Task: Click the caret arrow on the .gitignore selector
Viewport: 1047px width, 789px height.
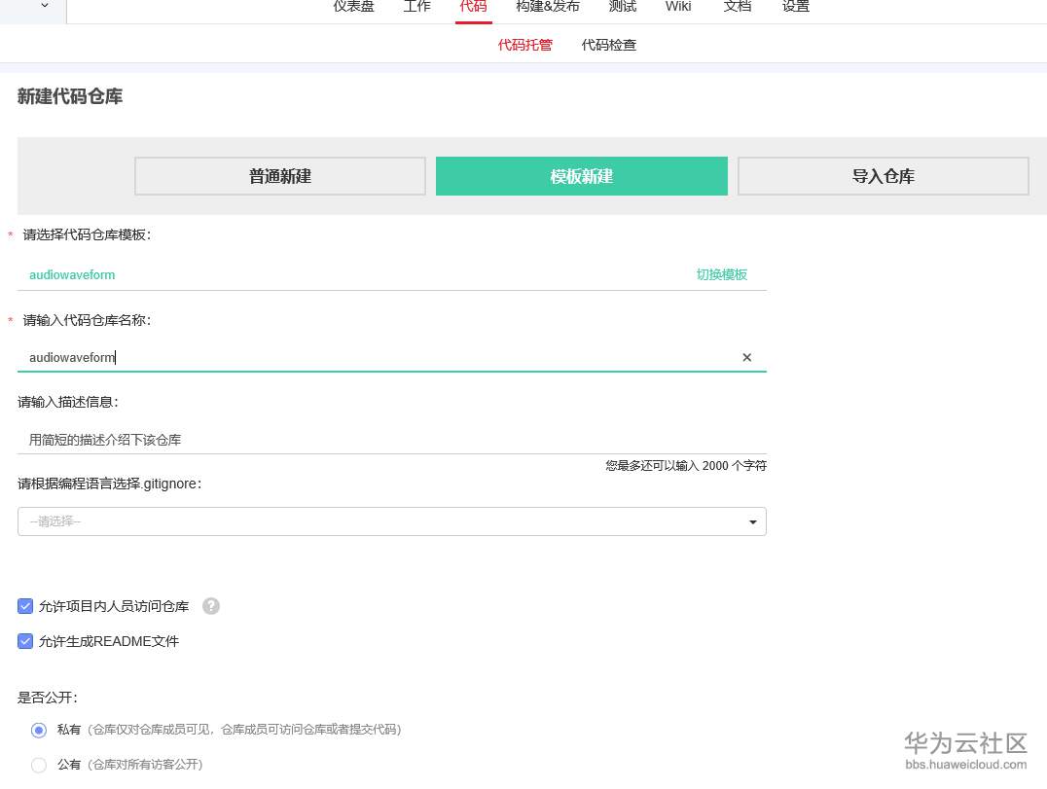Action: [x=751, y=521]
